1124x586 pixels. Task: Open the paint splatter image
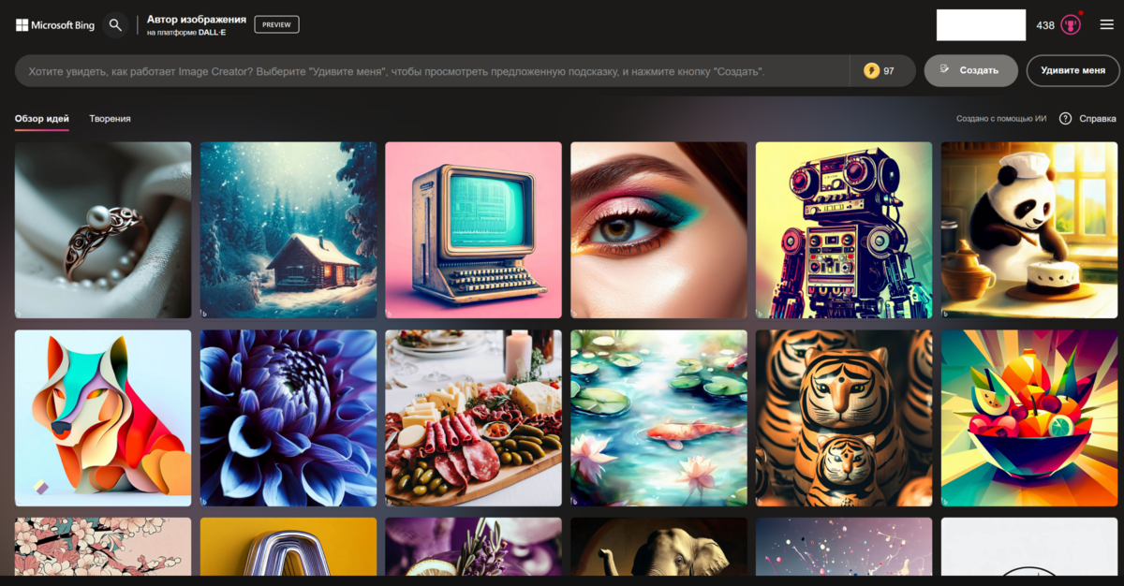(844, 547)
